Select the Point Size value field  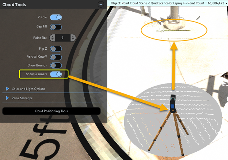click(63, 38)
